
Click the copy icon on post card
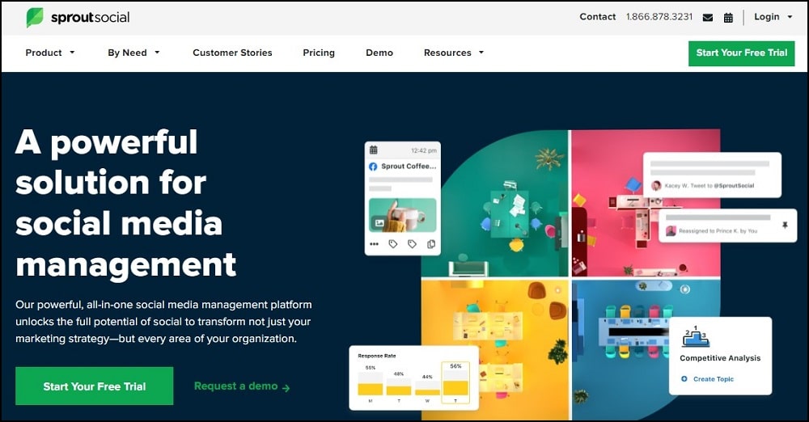(431, 244)
